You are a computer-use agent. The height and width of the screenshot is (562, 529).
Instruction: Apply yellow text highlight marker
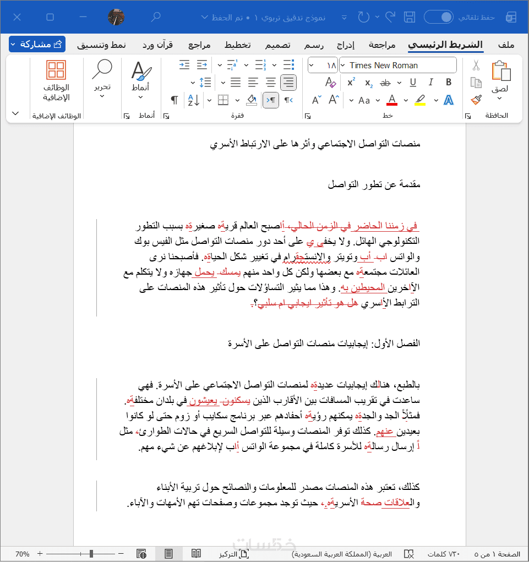coord(420,100)
